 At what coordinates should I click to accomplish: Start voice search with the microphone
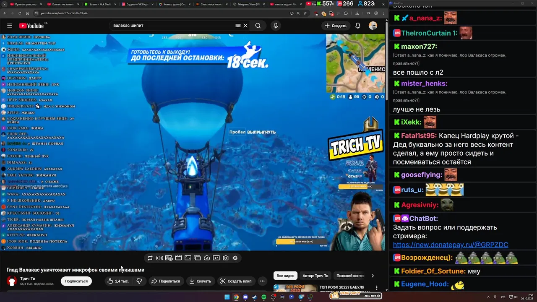(276, 26)
